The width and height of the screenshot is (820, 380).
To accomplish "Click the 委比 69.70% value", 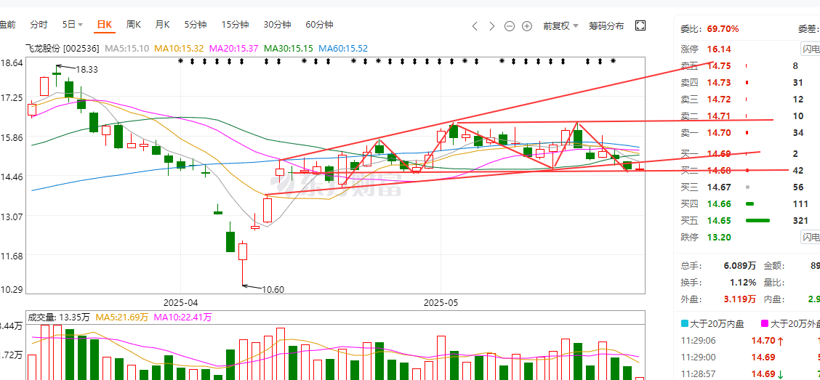I will click(x=723, y=29).
